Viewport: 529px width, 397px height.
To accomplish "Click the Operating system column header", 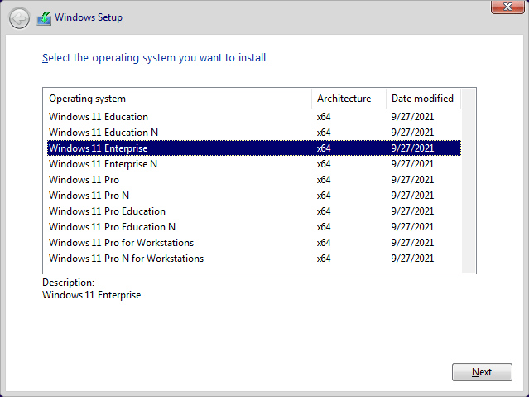I will click(177, 99).
